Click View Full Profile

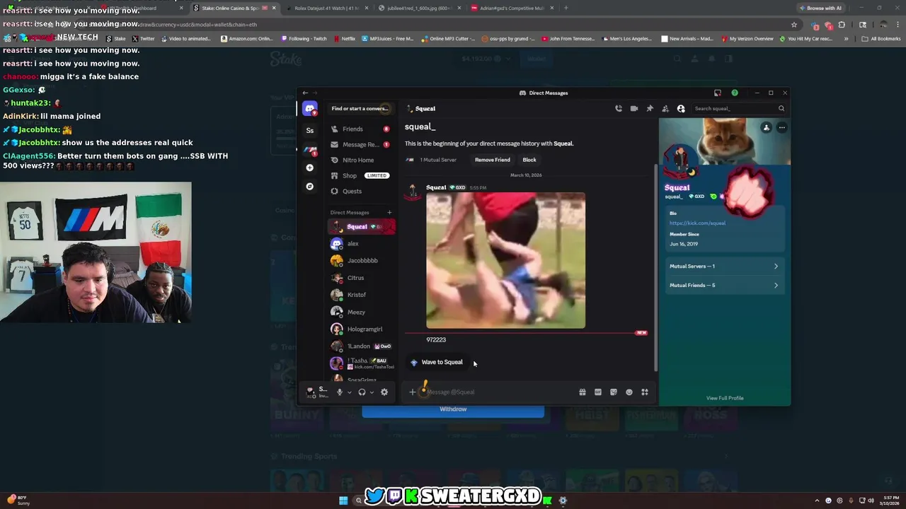[x=725, y=398]
